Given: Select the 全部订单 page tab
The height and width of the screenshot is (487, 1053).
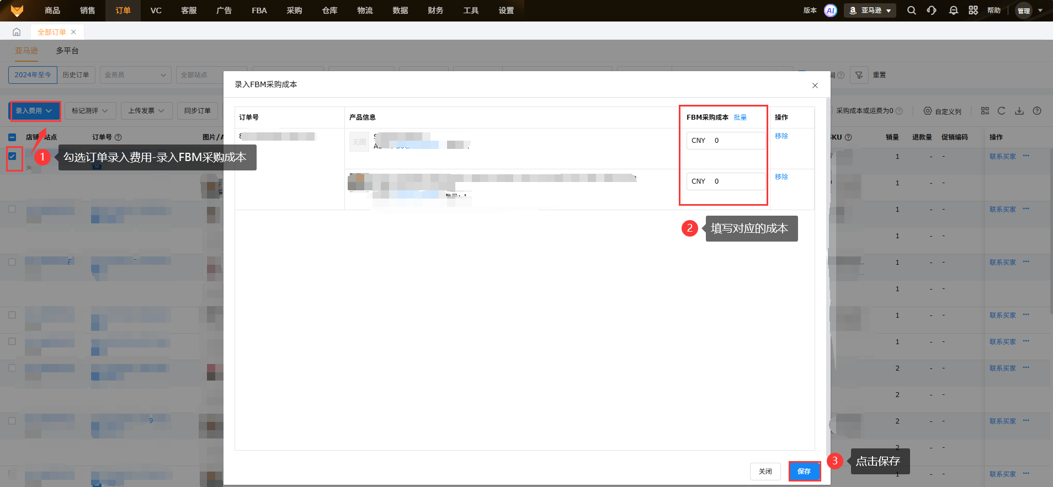Looking at the screenshot, I should [x=52, y=32].
